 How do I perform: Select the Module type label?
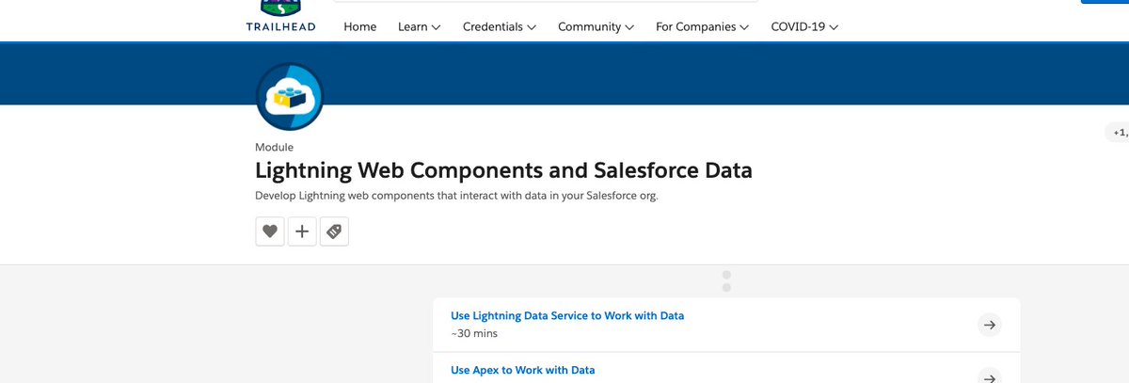pyautogui.click(x=274, y=147)
